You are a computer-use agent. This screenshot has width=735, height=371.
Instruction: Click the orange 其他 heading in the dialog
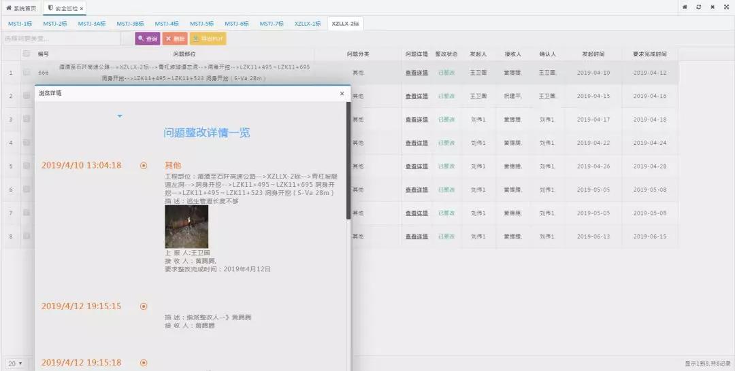pyautogui.click(x=173, y=165)
